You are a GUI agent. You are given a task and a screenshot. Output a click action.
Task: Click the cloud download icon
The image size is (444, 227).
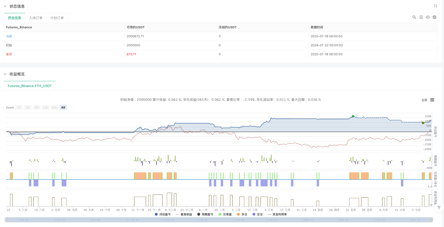428,17
